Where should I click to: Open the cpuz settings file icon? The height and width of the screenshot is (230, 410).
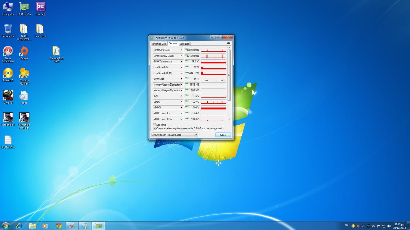coord(24,97)
